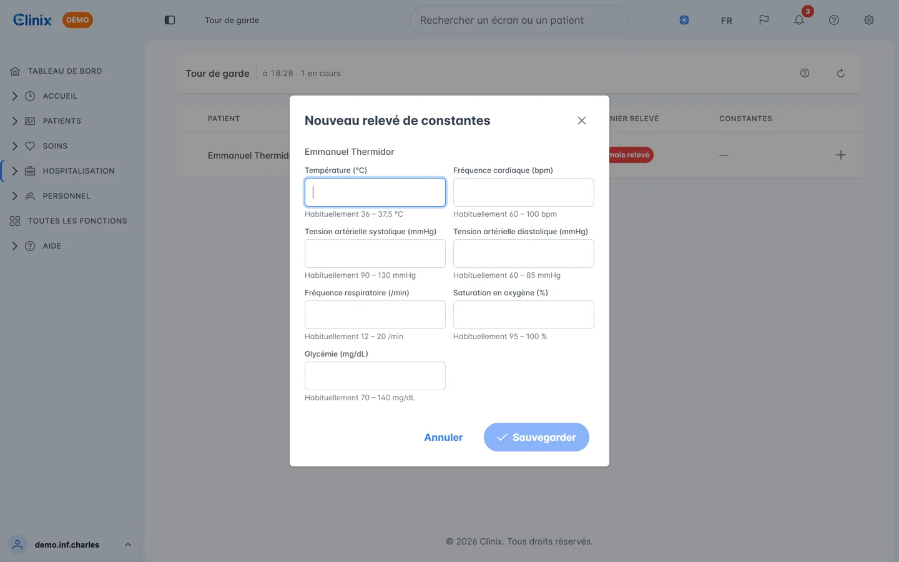Expand the Patients menu chevron

coord(15,121)
